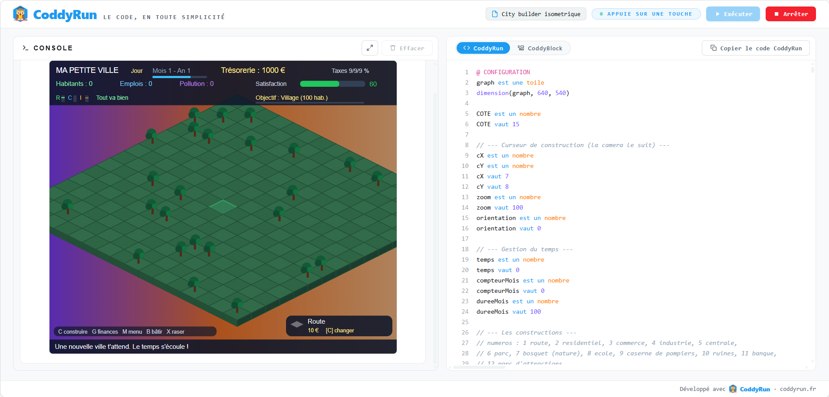The height and width of the screenshot is (397, 829).
Task: Click code line cX vaut 7
Action: pos(493,176)
